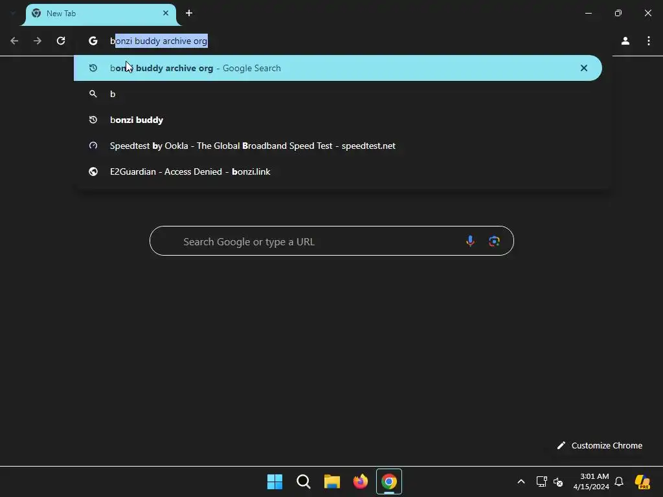
Task: Launch File Explorer from taskbar
Action: point(332,481)
